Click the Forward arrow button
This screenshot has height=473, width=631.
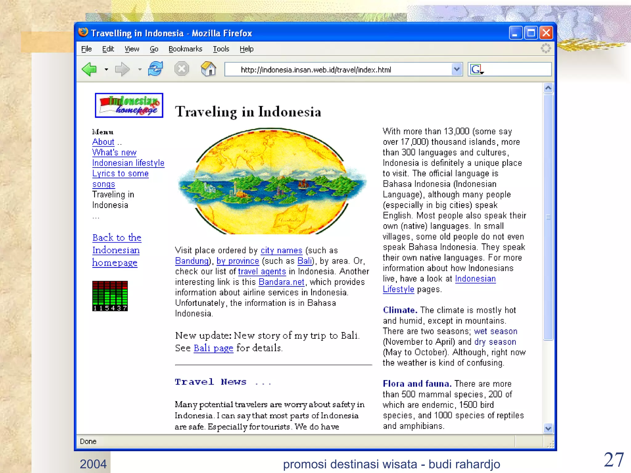[x=122, y=69]
